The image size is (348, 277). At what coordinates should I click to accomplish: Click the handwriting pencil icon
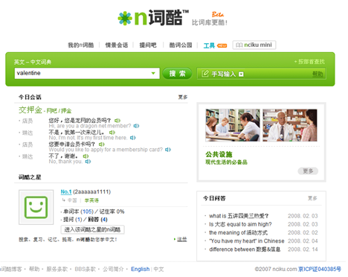(x=205, y=74)
